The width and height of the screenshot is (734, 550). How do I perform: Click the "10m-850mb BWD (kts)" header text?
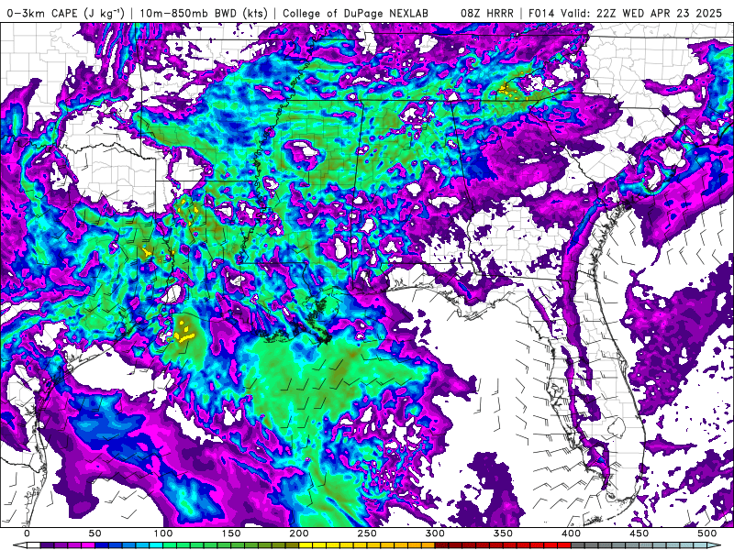tap(204, 13)
